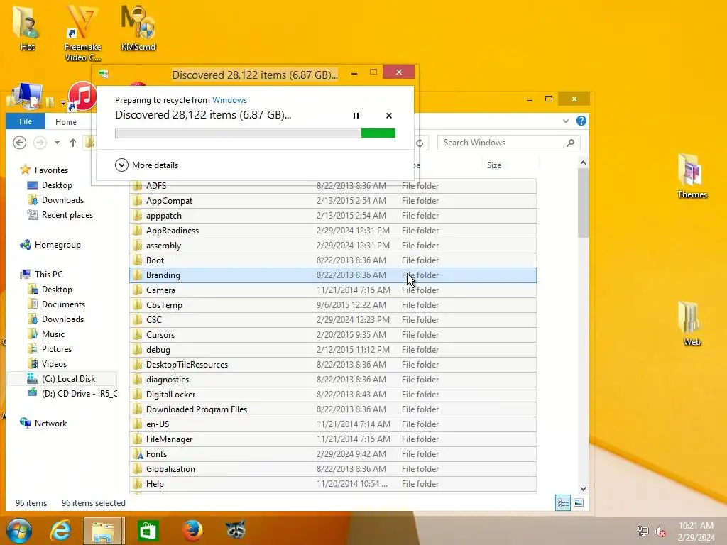This screenshot has height=545, width=727.
Task: Open the raccoon app on taskbar
Action: click(x=236, y=529)
